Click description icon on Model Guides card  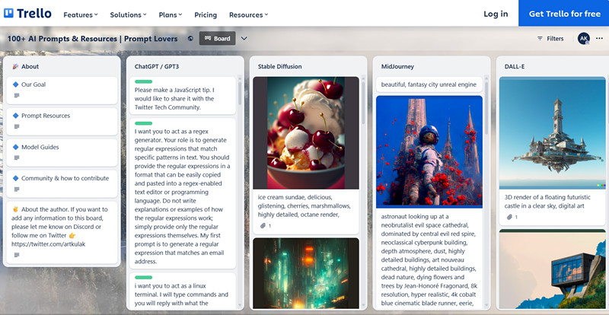coord(17,157)
